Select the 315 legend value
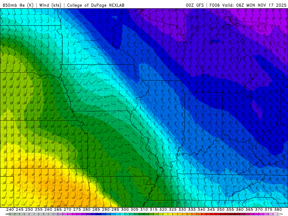The image size is (288, 216). click(153, 210)
